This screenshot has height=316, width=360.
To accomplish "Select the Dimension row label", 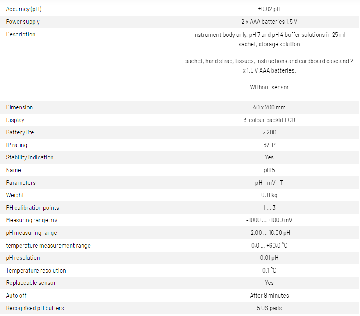I will pos(20,107).
